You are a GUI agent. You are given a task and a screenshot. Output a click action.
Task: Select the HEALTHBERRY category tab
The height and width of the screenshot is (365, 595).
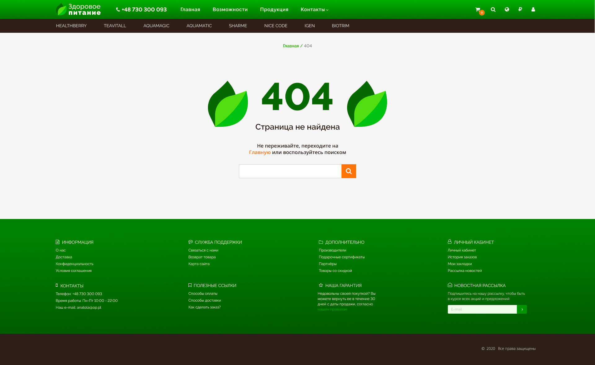[x=71, y=26]
